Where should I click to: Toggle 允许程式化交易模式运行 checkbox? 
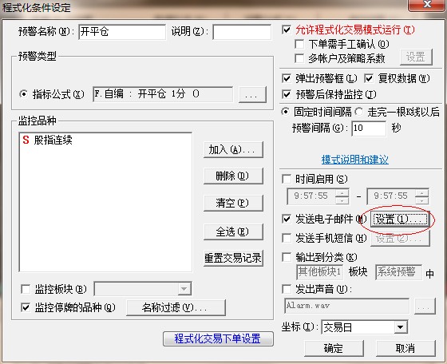(x=287, y=30)
